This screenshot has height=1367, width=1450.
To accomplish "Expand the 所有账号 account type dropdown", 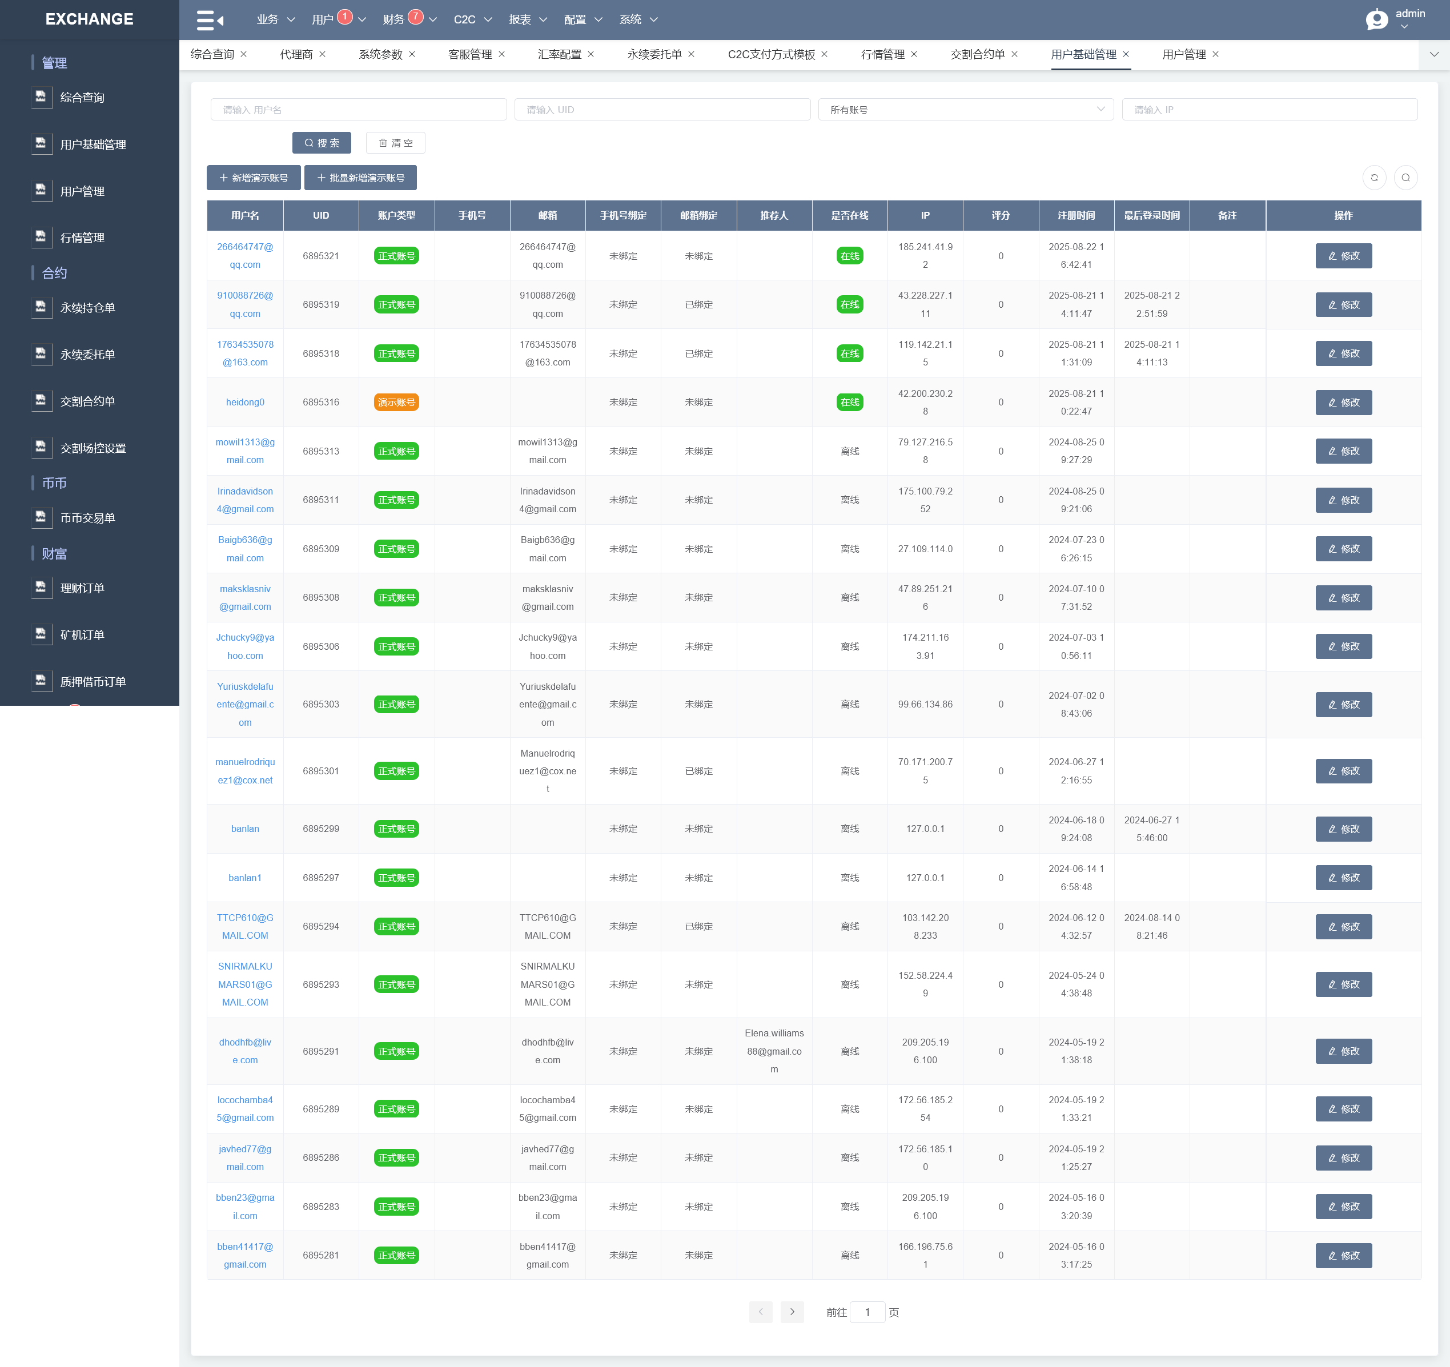I will pos(965,110).
